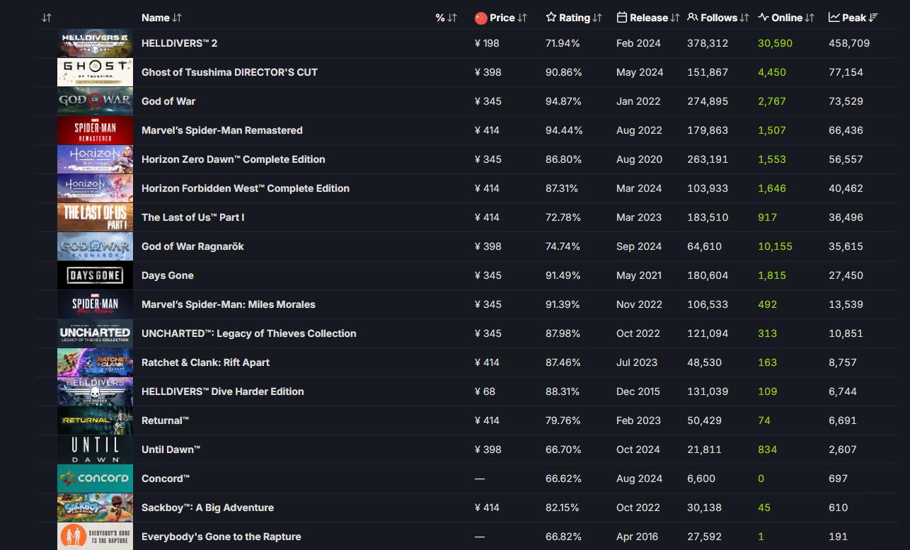Open Everybody's Gone to the Rapture link
The width and height of the screenshot is (910, 550).
click(221, 537)
